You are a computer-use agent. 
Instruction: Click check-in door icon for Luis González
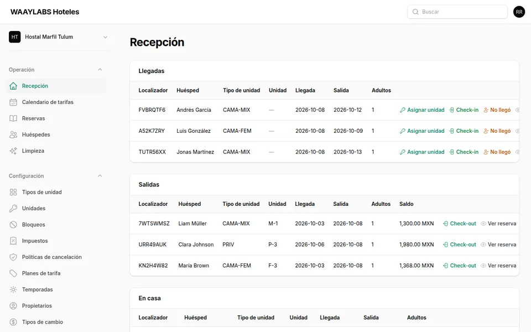pyautogui.click(x=451, y=131)
